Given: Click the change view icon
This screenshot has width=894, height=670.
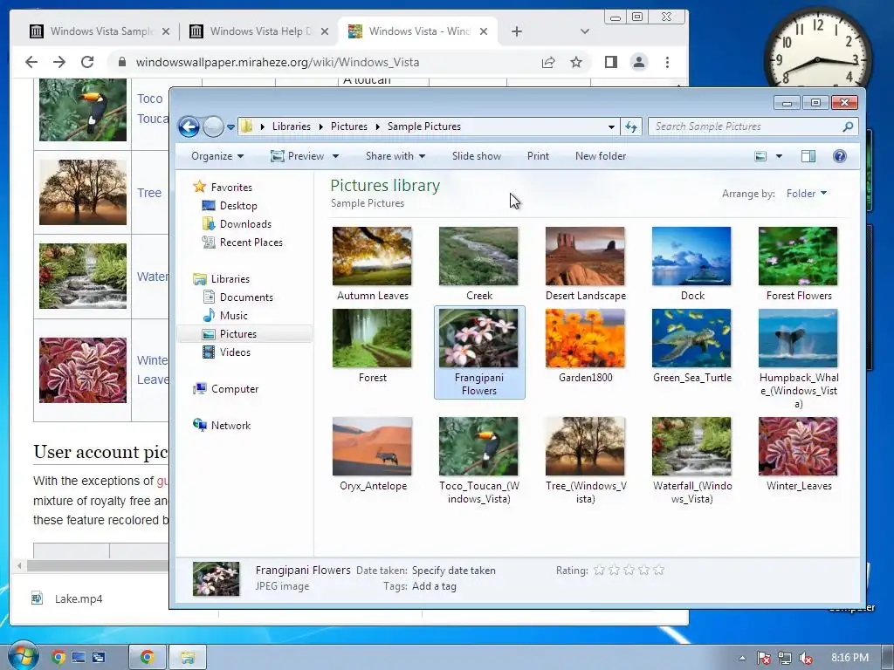Looking at the screenshot, I should tap(760, 156).
